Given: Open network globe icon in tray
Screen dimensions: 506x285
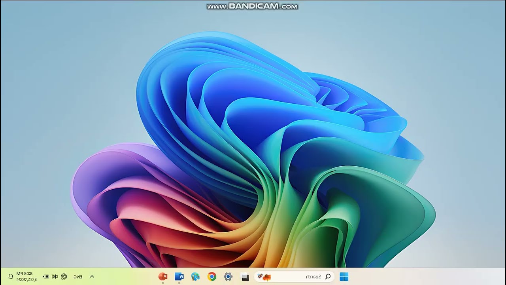Looking at the screenshot, I should (x=64, y=277).
